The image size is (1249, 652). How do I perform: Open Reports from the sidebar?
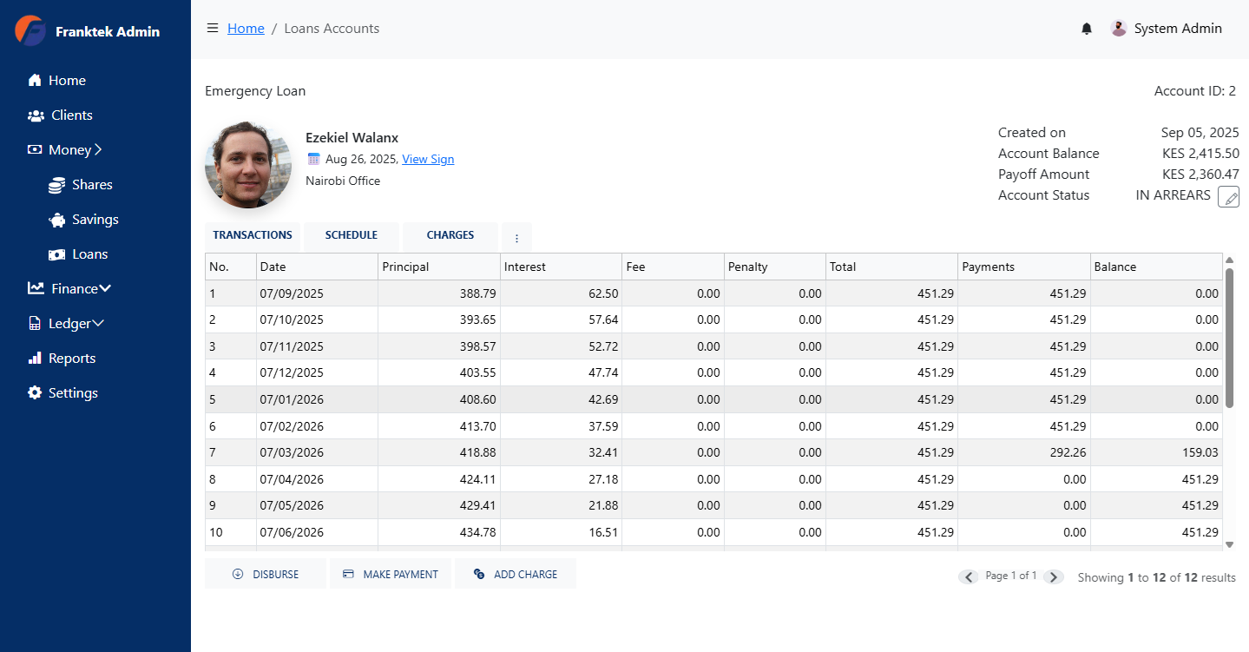(72, 358)
